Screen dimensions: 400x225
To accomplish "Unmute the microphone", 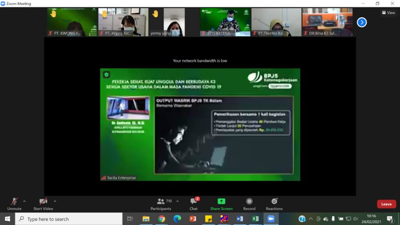I will click(14, 203).
